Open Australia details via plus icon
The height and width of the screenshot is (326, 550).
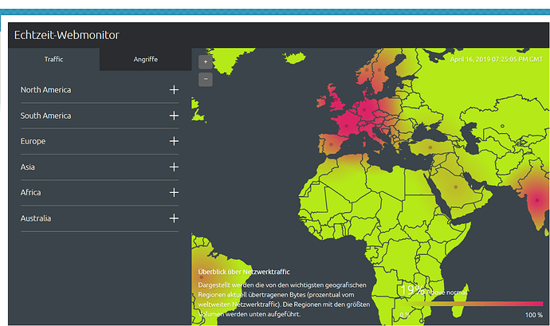pyautogui.click(x=174, y=218)
